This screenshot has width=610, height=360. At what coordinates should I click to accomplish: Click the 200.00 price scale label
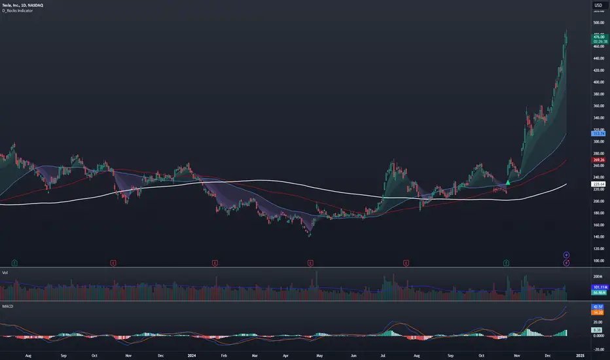(599, 201)
